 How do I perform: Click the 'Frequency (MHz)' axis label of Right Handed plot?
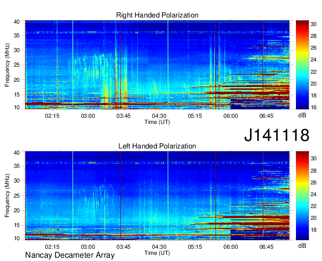[7, 65]
